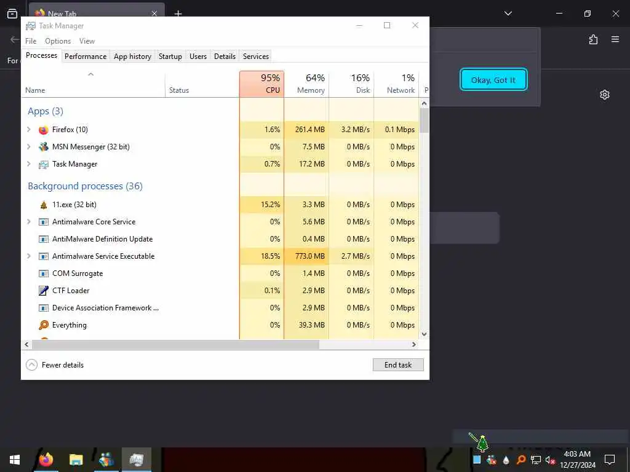Screen dimensions: 630x472
Task: Select the MSN Messenger process icon
Action: 44,147
